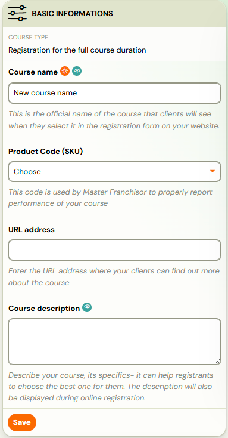This screenshot has width=228, height=438.
Task: Click the Product Code (SKU) label
Action: (45, 152)
